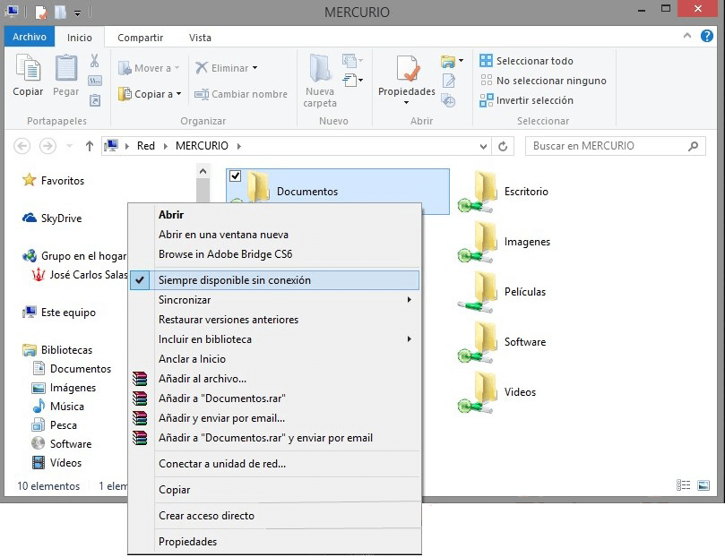
Task: Switch to the Vista ribbon tab
Action: (200, 38)
